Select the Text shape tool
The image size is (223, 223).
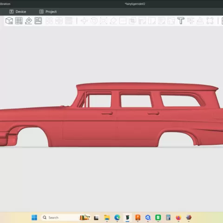coord(181,21)
